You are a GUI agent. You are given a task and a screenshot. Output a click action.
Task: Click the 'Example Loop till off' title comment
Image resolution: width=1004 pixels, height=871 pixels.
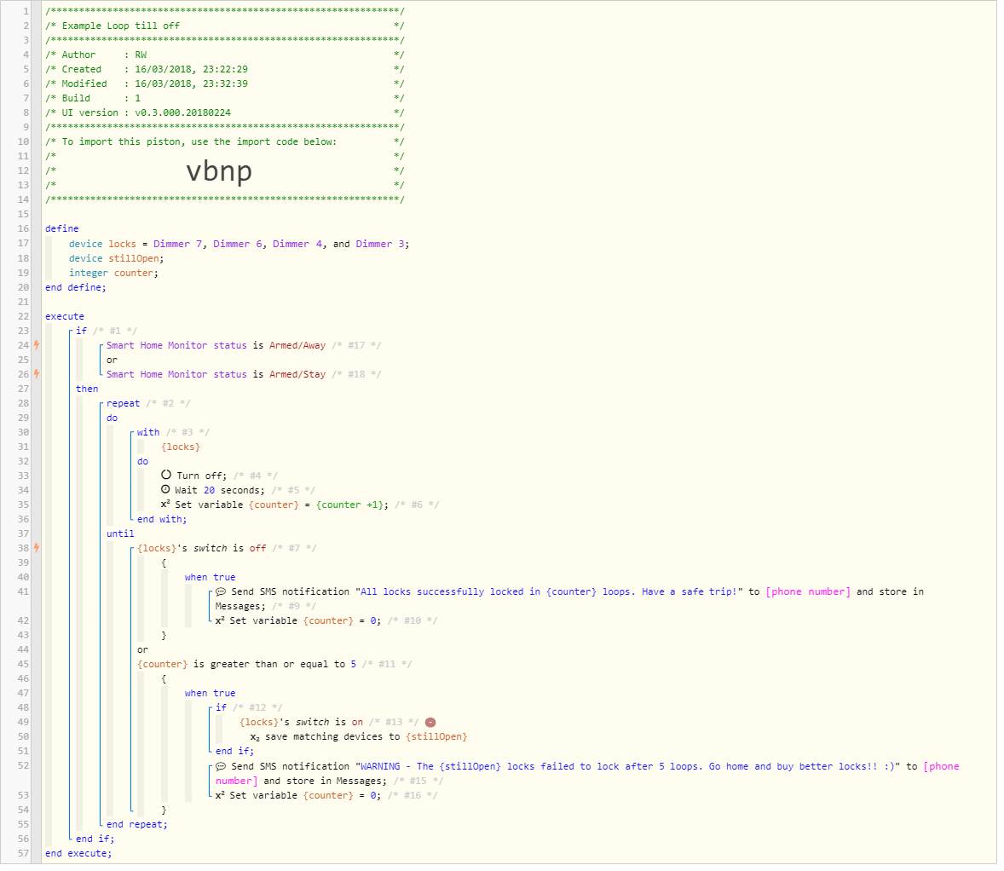tap(122, 27)
